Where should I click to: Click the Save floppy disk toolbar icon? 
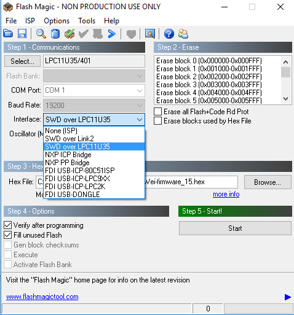22,34
